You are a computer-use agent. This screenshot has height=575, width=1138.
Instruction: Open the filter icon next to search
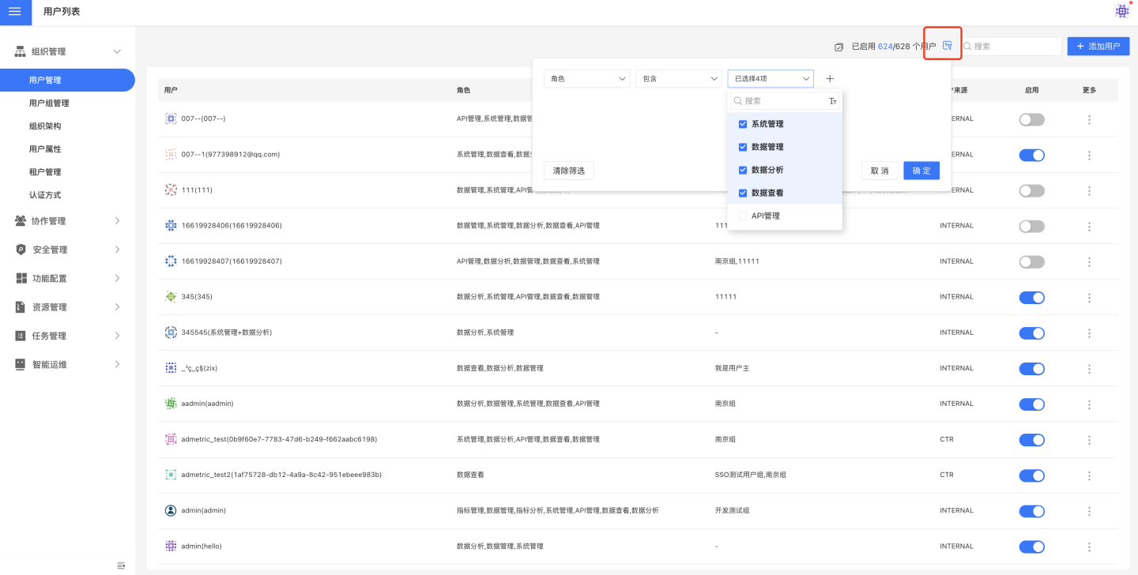point(948,46)
